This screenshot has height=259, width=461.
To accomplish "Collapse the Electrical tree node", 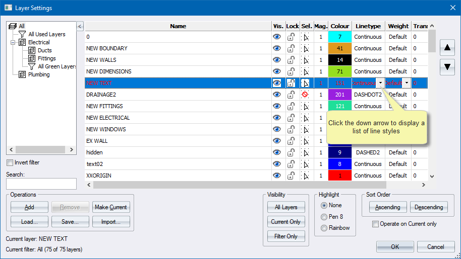I will coord(13,42).
